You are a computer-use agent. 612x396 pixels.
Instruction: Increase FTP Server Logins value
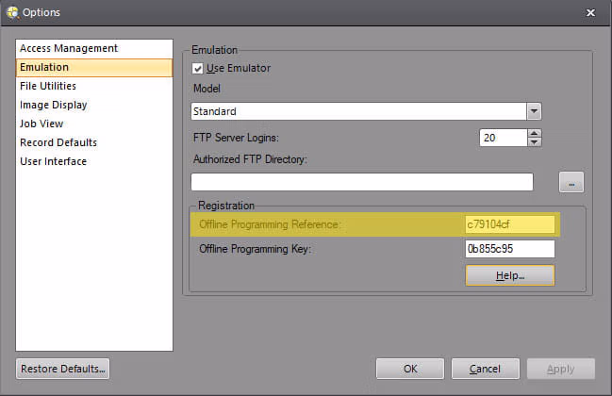click(x=535, y=133)
